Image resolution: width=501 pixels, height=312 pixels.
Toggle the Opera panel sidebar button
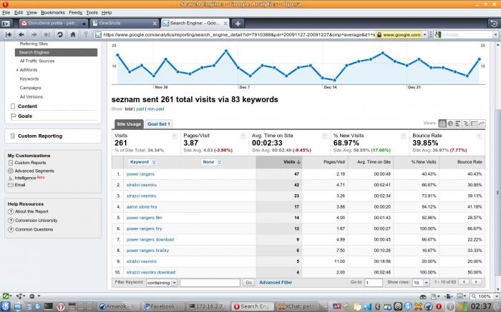click(x=6, y=24)
